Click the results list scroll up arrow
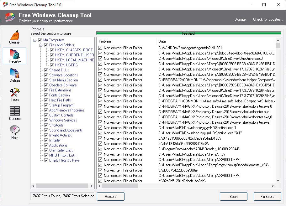286x206 pixels. click(x=278, y=40)
